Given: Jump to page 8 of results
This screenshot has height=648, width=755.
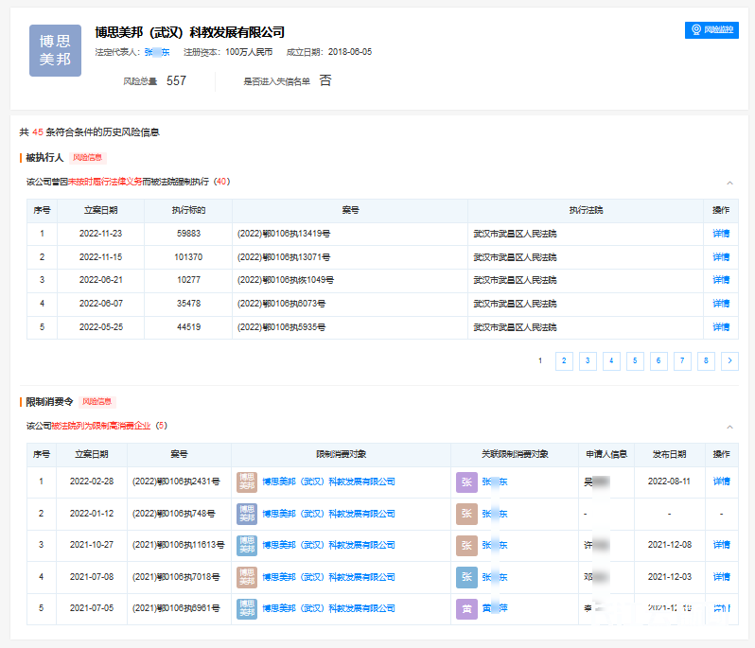Looking at the screenshot, I should [706, 360].
